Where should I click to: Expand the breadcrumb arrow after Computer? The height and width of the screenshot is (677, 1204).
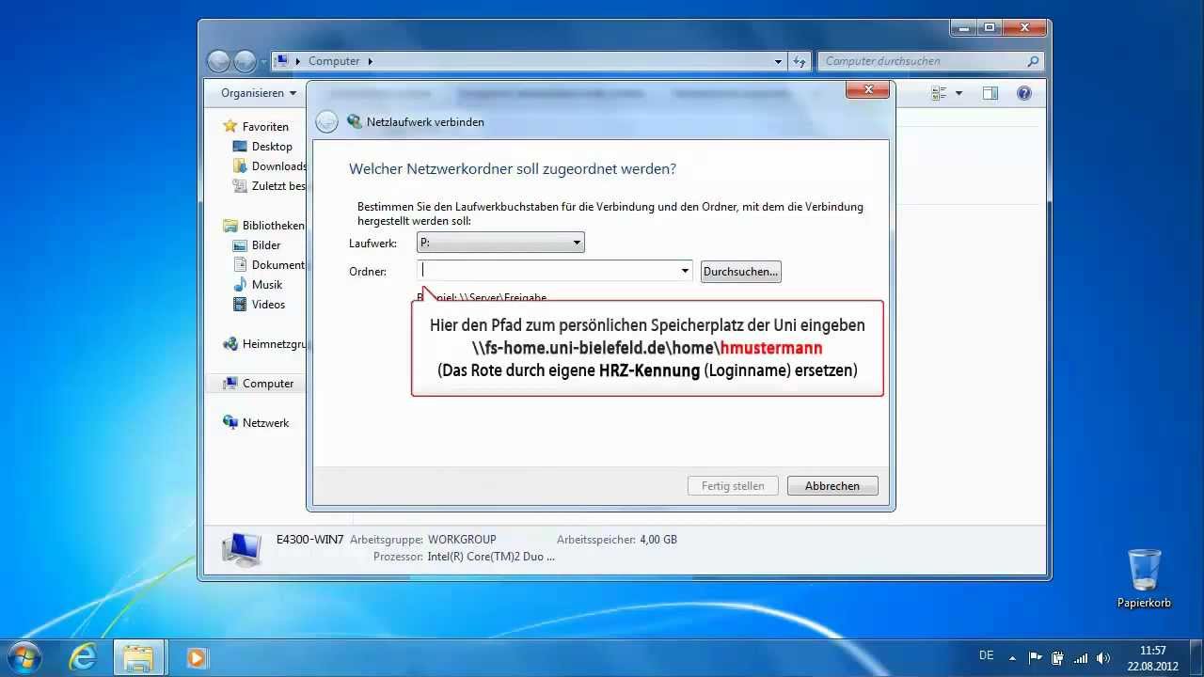click(x=370, y=61)
